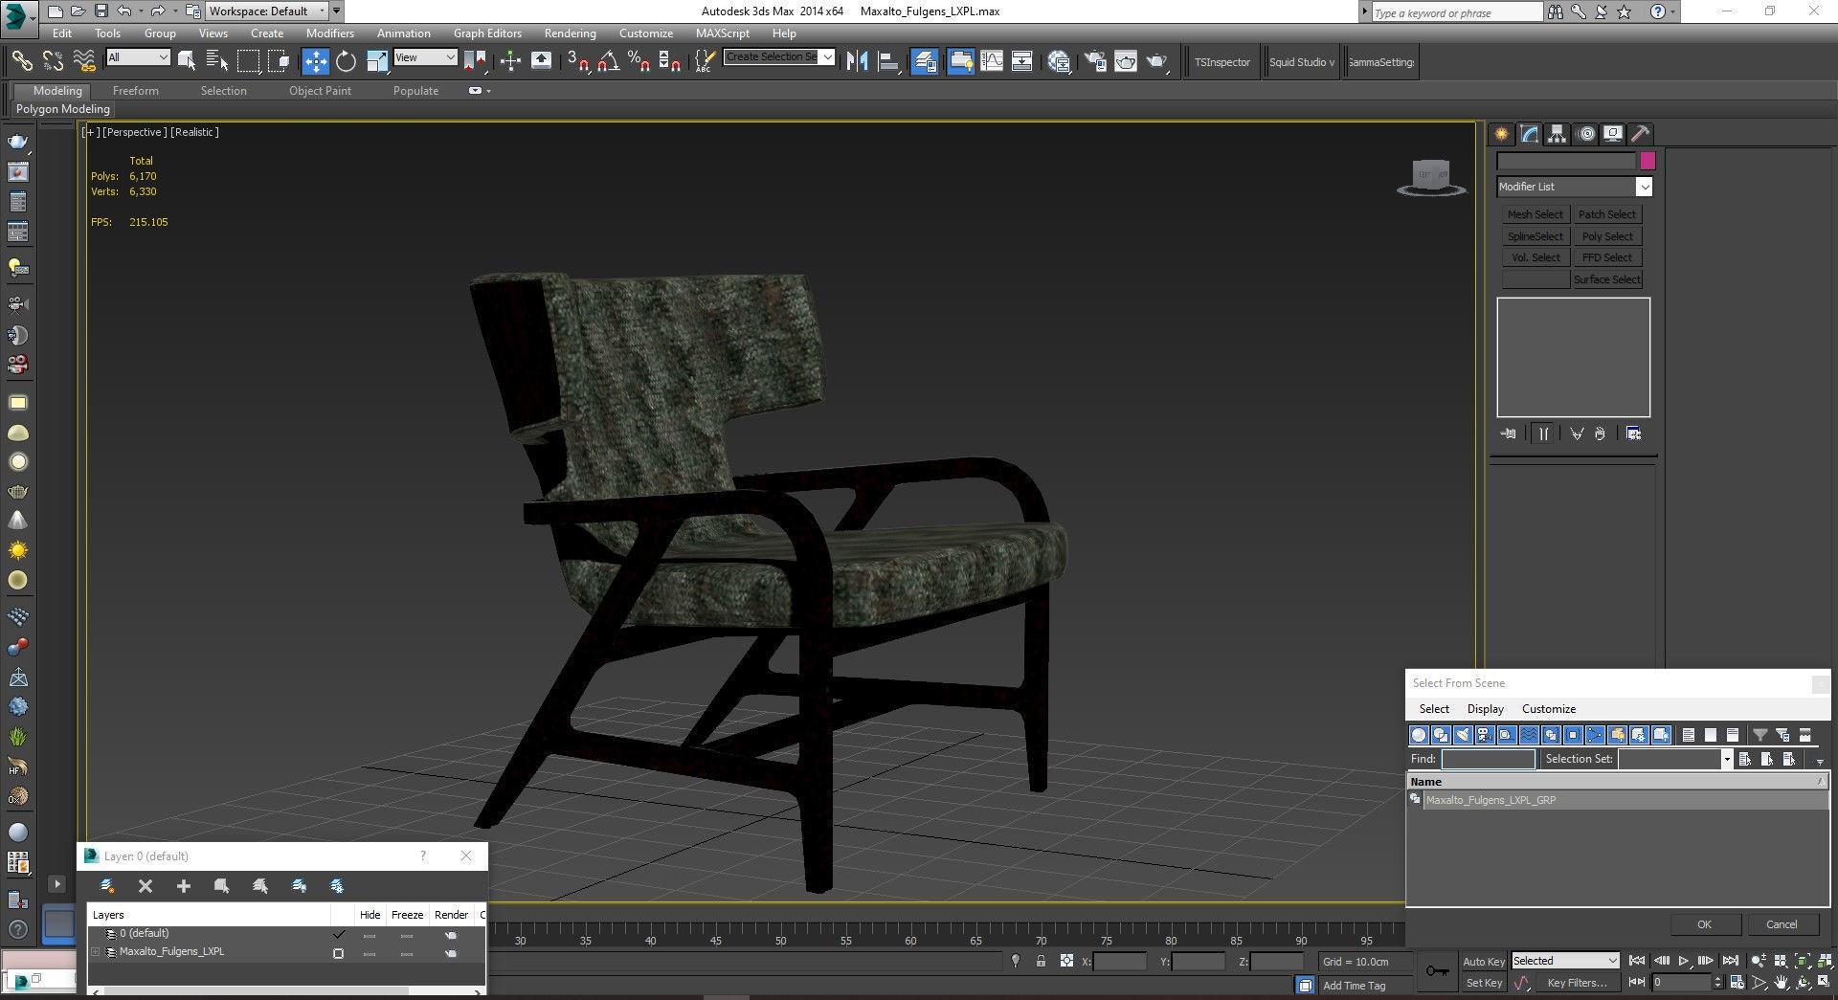The width and height of the screenshot is (1838, 1000).
Task: Open Render Setup teapot icon
Action: click(1094, 61)
